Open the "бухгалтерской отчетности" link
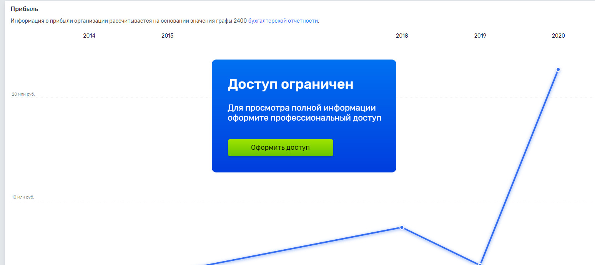This screenshot has width=595, height=265. click(283, 21)
